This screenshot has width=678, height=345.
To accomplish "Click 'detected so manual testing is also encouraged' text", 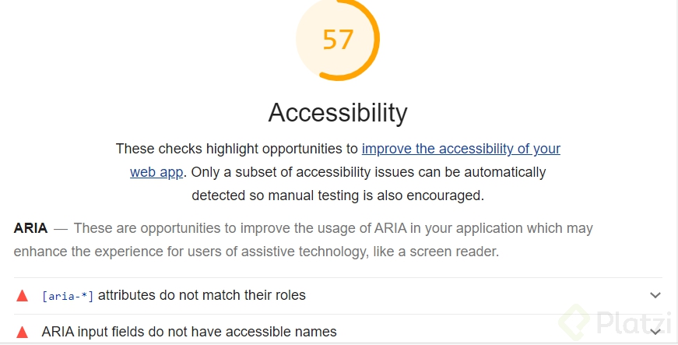I will [x=338, y=195].
